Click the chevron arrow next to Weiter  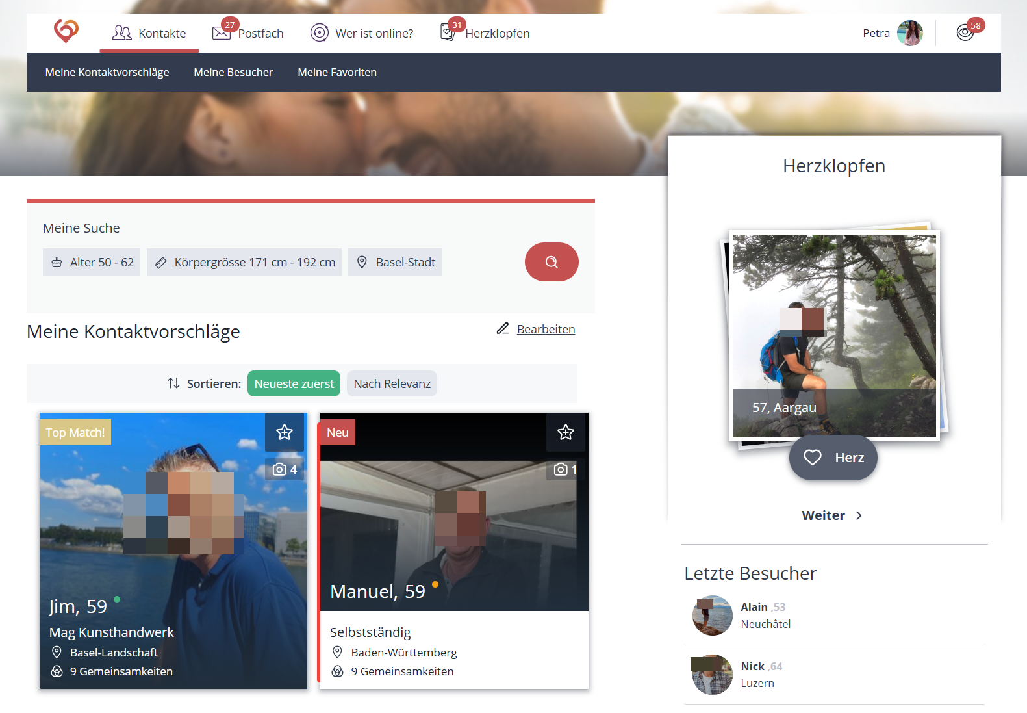pyautogui.click(x=859, y=515)
